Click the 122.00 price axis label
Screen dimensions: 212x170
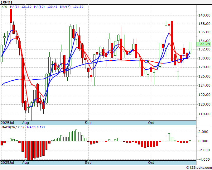(204, 95)
